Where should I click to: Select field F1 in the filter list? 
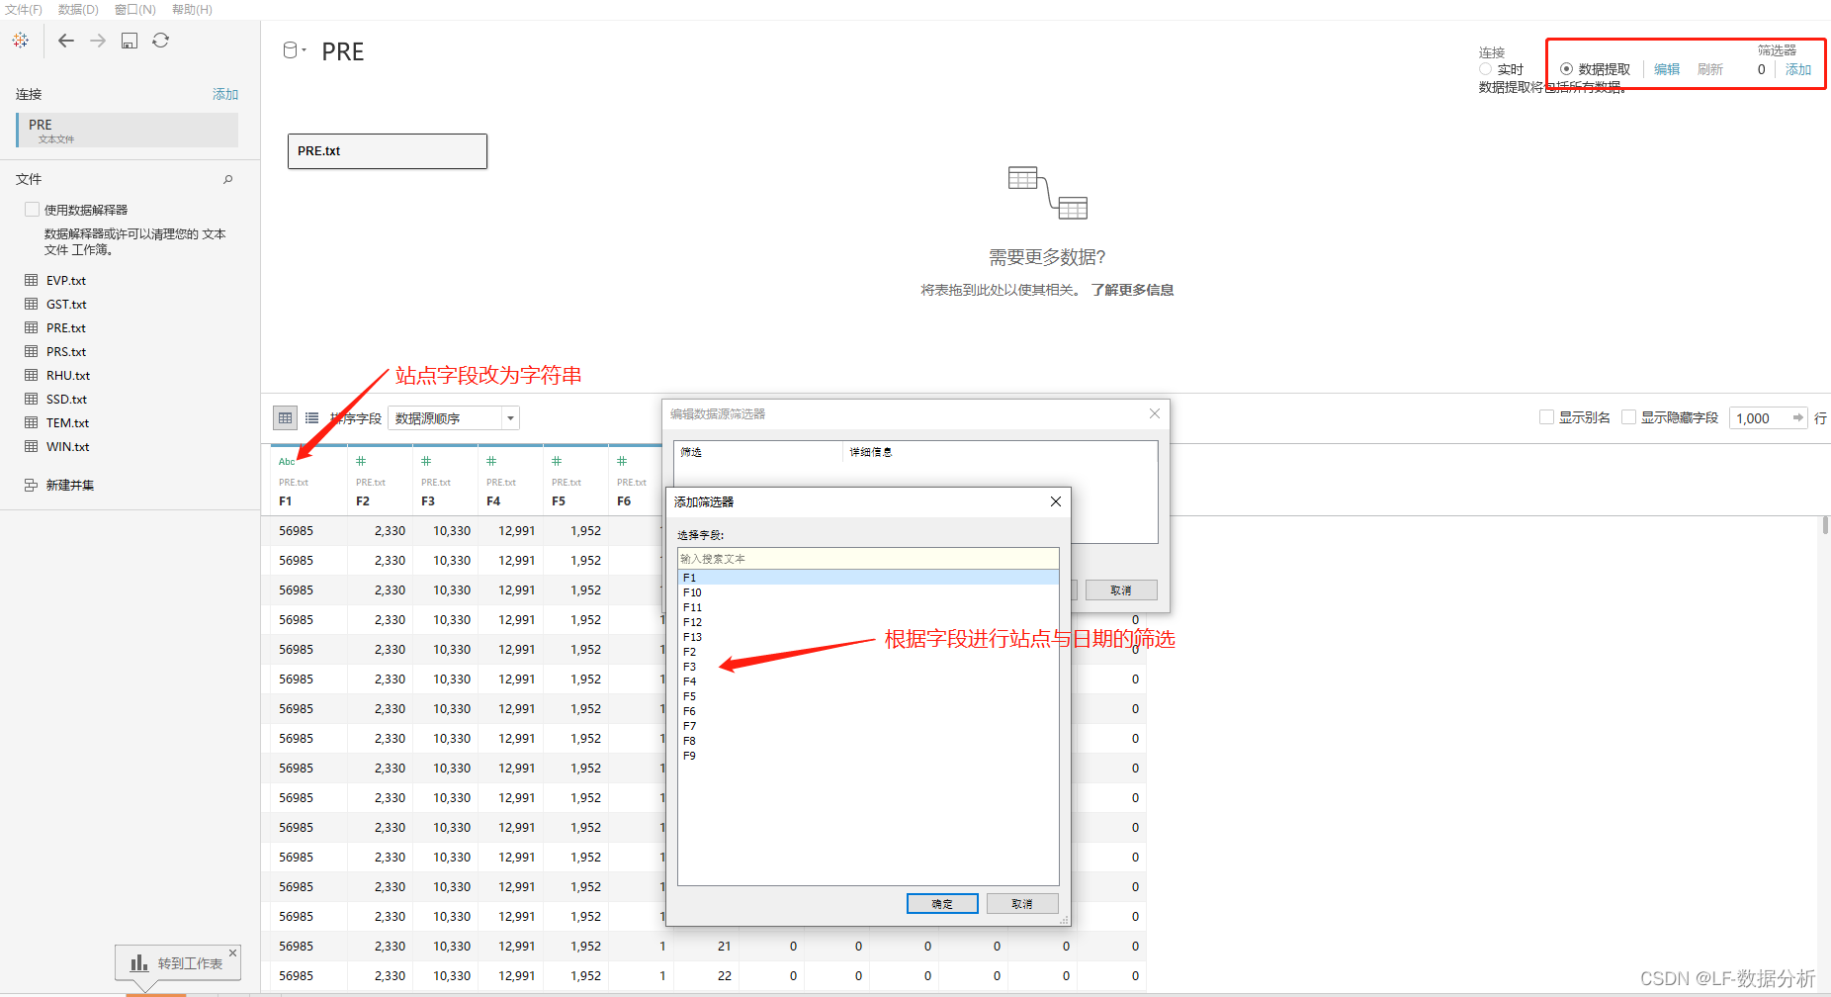click(868, 578)
